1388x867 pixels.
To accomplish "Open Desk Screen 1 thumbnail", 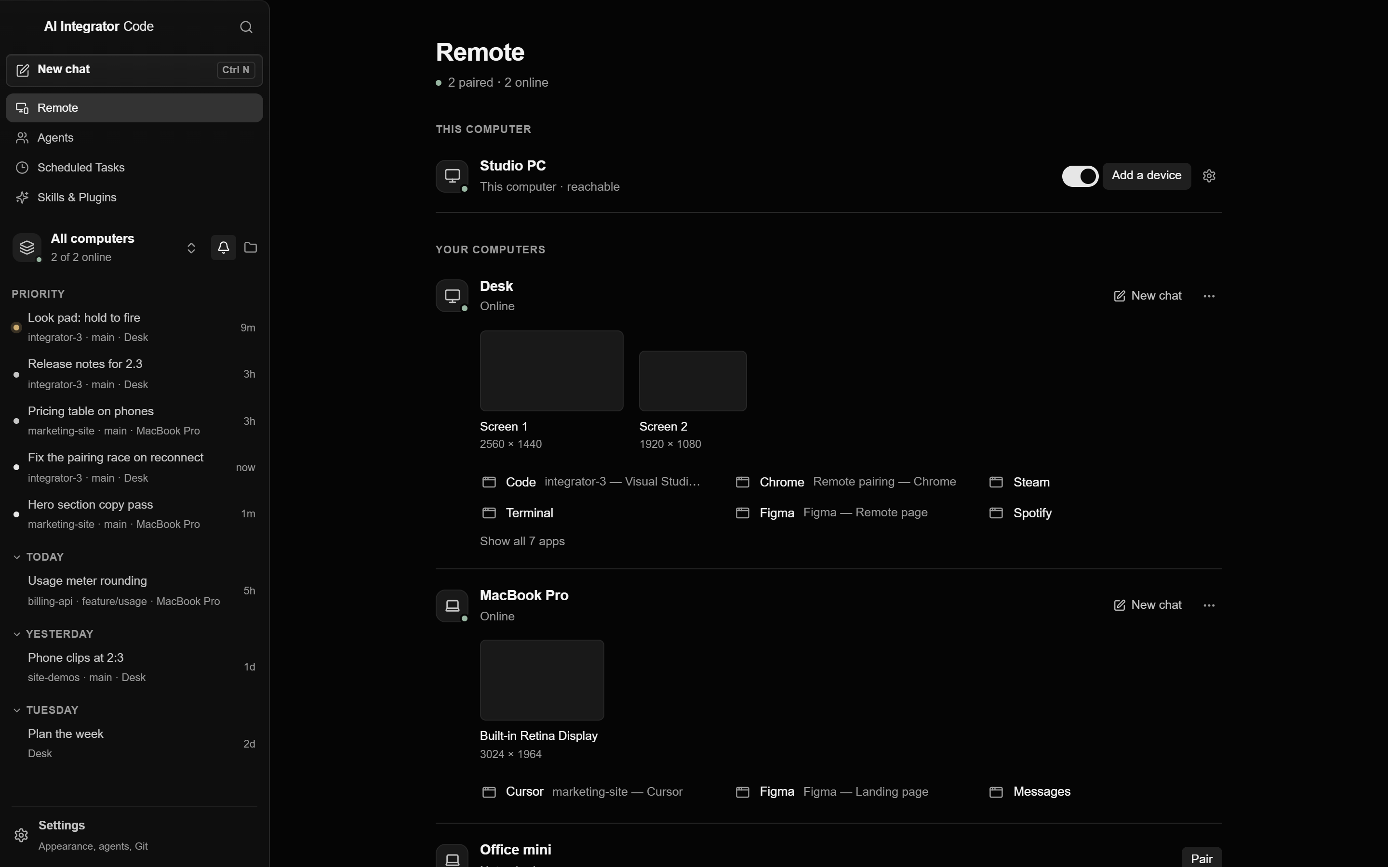I will 552,370.
